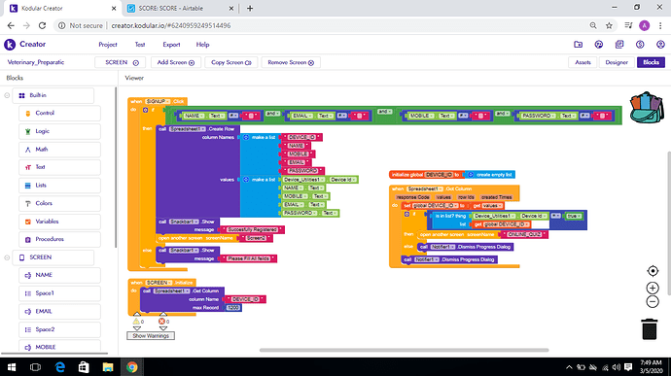This screenshot has height=376, width=671.
Task: Open the Windows Start menu
Action: pos(12,367)
